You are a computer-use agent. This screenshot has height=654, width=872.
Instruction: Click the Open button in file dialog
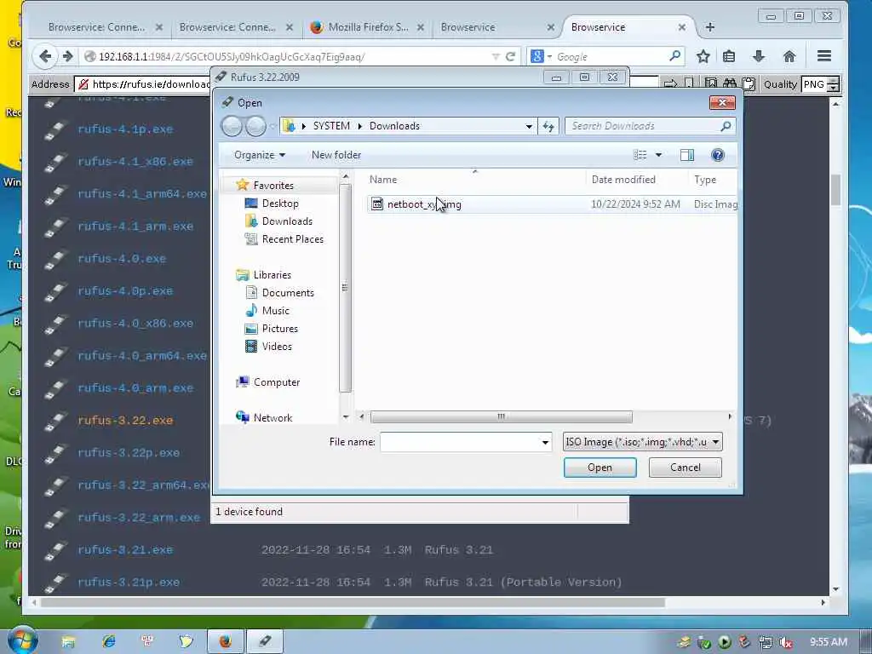point(599,468)
